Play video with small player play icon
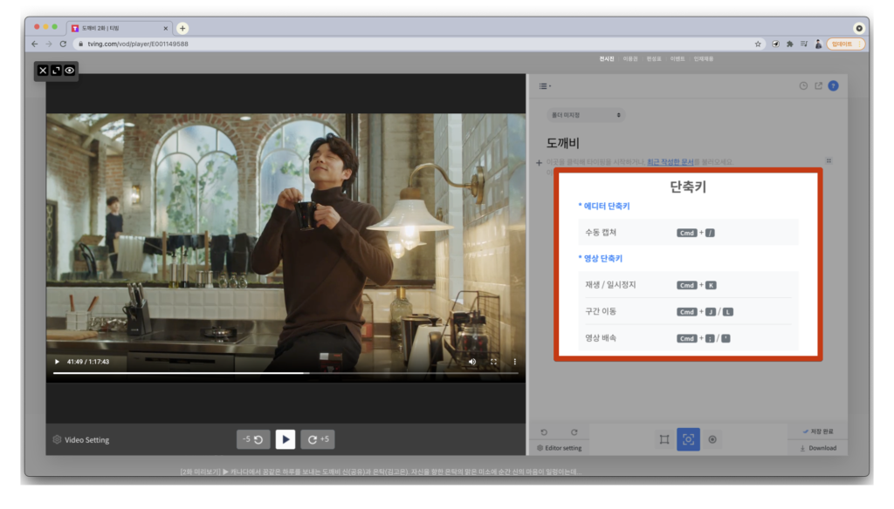The width and height of the screenshot is (894, 509). (57, 362)
